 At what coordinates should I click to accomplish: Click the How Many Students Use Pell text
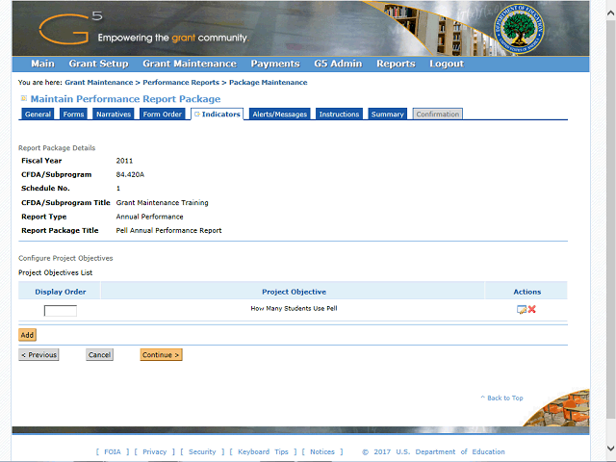tap(294, 308)
